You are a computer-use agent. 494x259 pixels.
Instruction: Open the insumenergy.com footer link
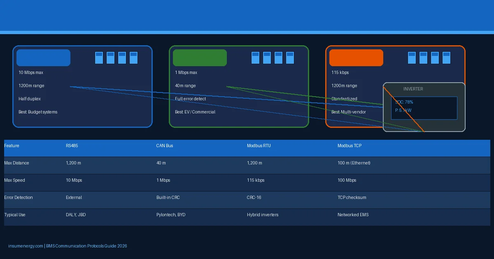pos(26,246)
